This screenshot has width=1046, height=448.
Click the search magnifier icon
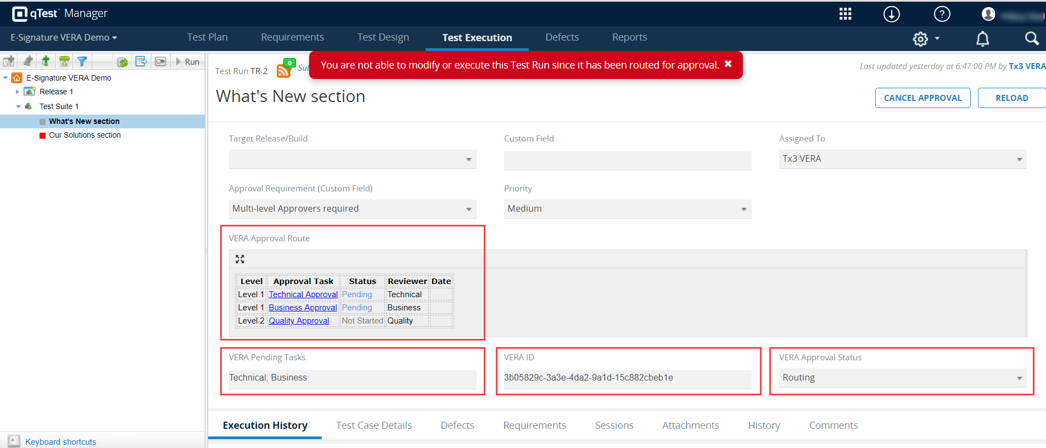click(x=1031, y=38)
